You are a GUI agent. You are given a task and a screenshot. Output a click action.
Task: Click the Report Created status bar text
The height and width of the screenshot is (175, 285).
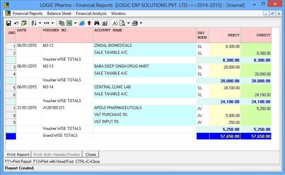pos(20,168)
